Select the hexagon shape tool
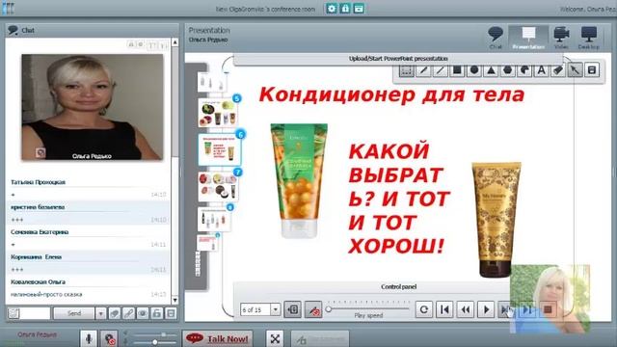Image resolution: width=617 pixels, height=347 pixels. tap(508, 70)
